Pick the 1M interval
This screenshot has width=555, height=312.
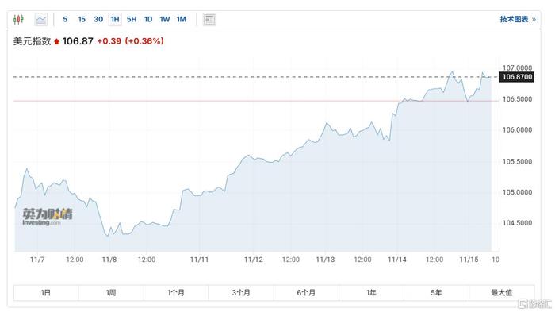(x=182, y=19)
